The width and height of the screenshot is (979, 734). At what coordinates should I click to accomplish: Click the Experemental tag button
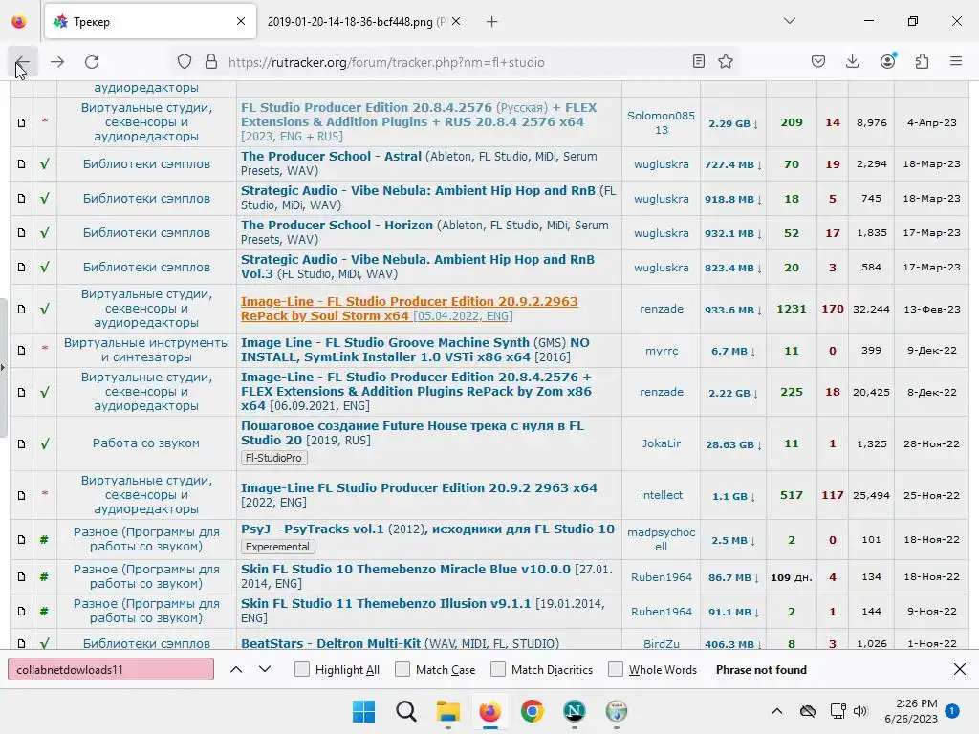pos(278,547)
